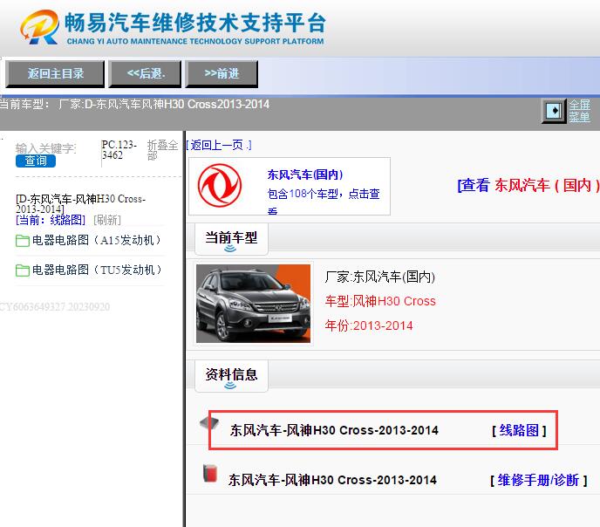Image resolution: width=600 pixels, height=527 pixels.
Task: Open the 维修手册/诊断 link
Action: tap(538, 480)
